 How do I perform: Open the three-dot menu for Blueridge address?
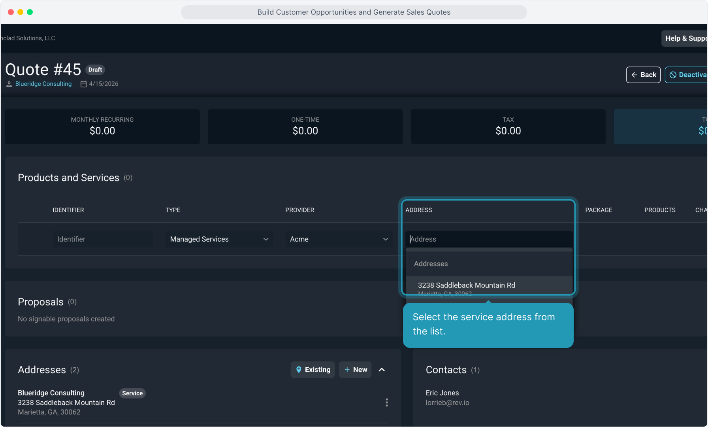pyautogui.click(x=386, y=402)
